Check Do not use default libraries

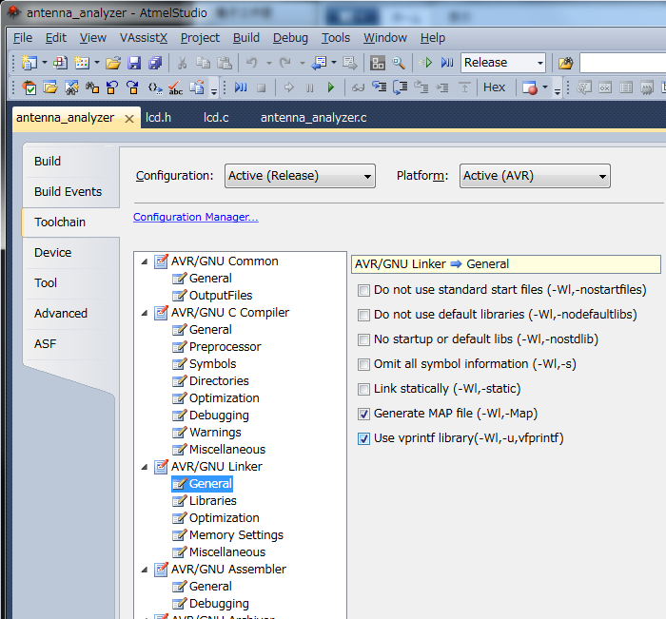[363, 315]
